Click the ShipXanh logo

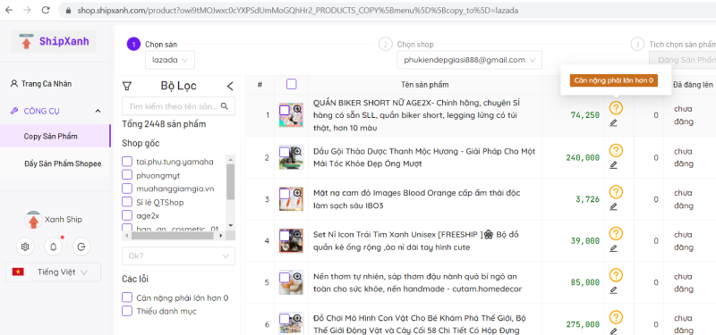tap(54, 41)
